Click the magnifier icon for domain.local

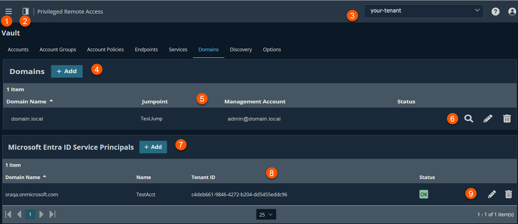(469, 119)
